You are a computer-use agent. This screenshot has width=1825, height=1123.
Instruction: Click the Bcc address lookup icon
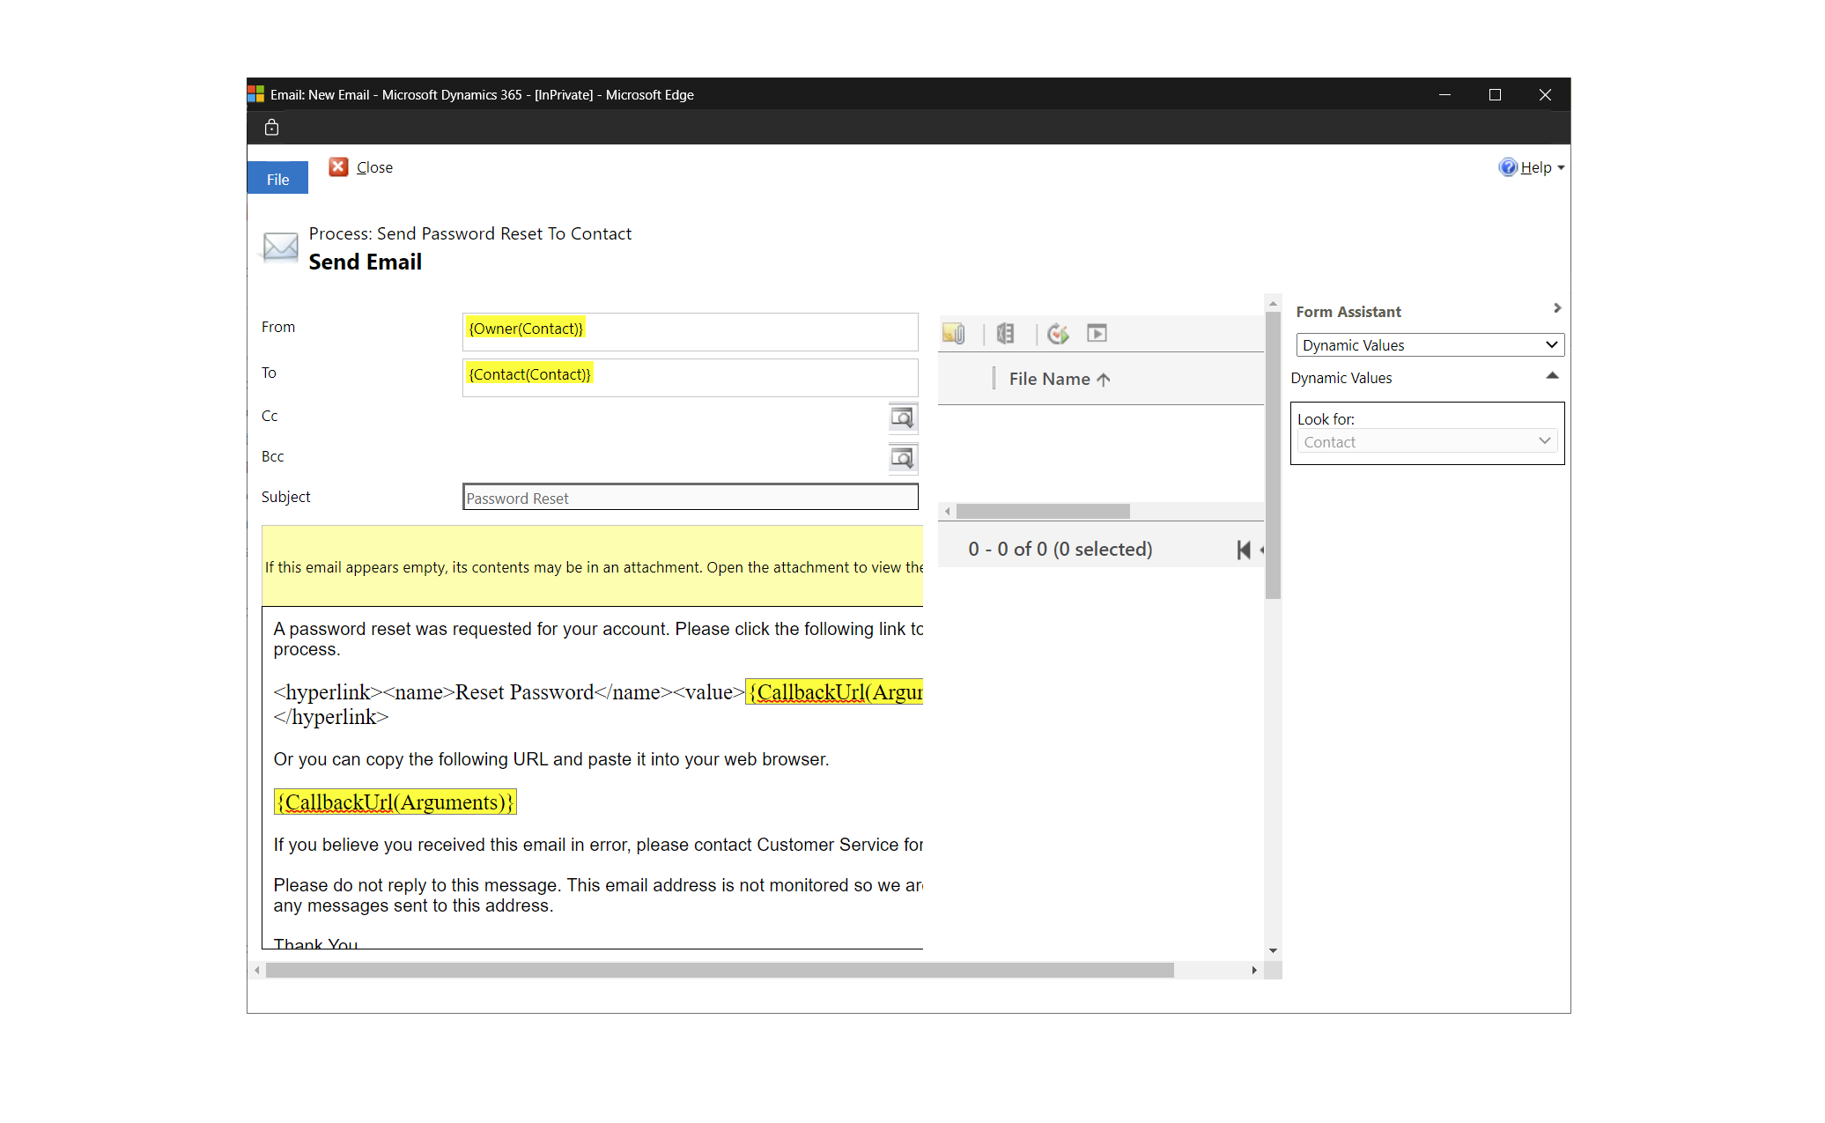pyautogui.click(x=902, y=458)
